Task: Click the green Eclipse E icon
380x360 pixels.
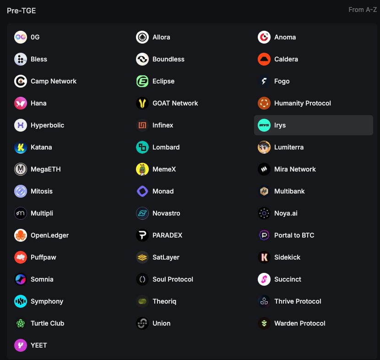Action: point(142,81)
